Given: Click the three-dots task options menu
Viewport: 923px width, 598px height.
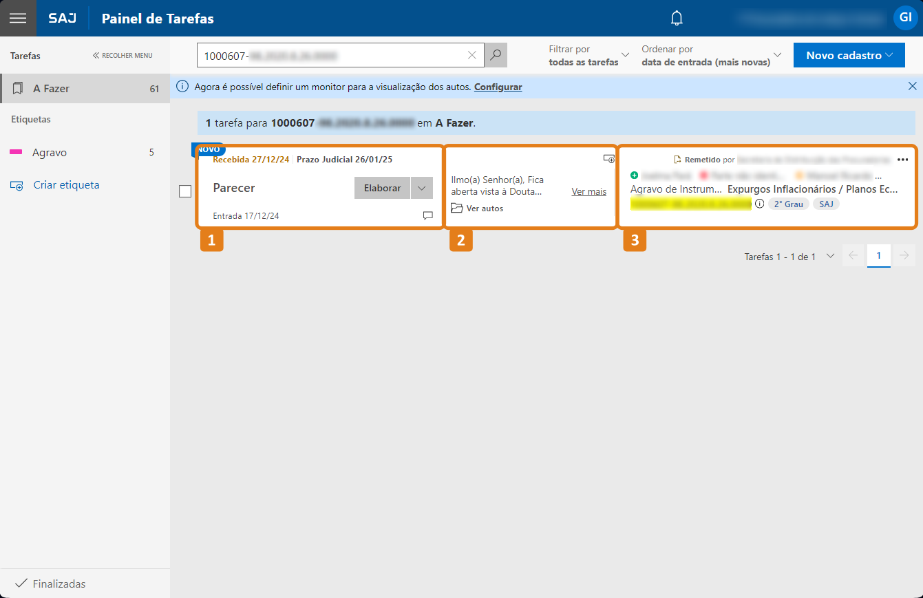Looking at the screenshot, I should pyautogui.click(x=902, y=159).
